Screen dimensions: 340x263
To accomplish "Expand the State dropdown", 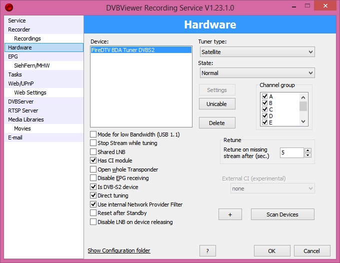I will pos(257,73).
